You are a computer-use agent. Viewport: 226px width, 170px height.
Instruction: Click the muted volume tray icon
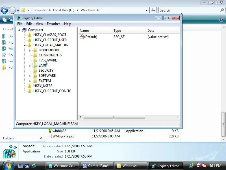(204, 166)
